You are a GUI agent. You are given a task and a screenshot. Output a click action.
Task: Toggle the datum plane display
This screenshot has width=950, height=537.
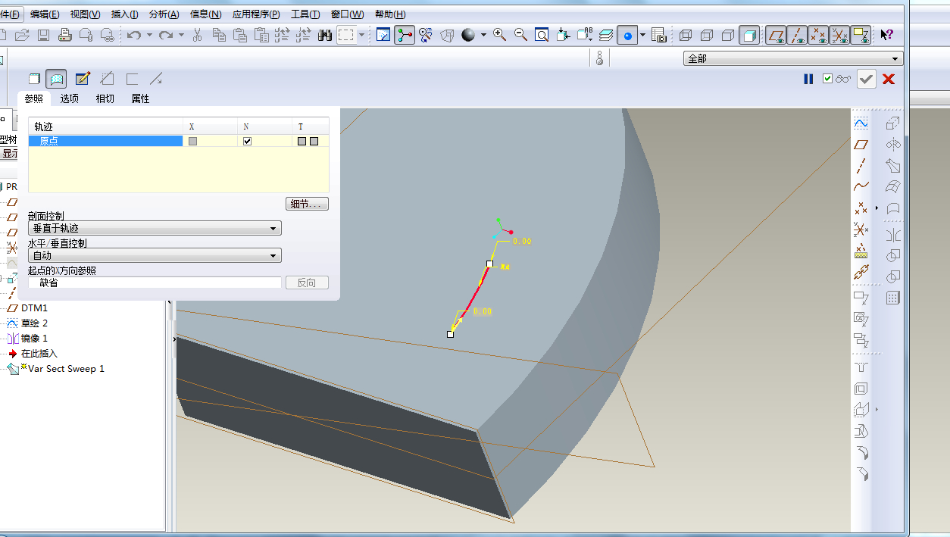775,35
